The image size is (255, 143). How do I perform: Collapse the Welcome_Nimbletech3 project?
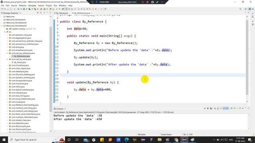click(x=2, y=26)
